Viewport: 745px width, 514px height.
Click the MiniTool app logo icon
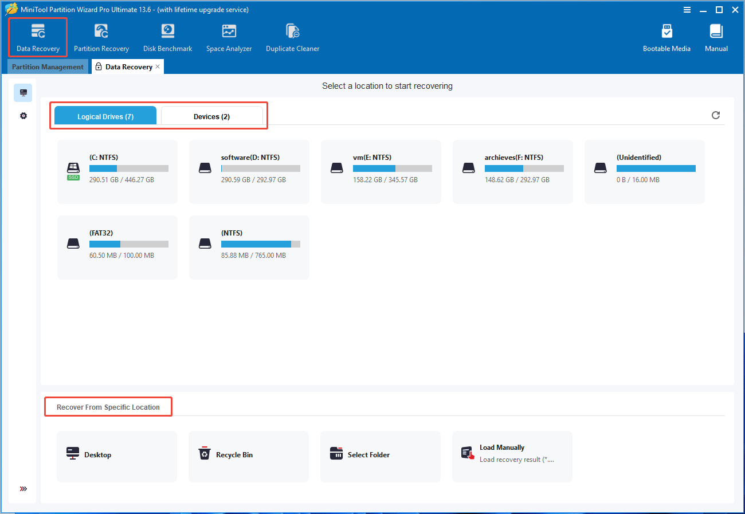[11, 9]
